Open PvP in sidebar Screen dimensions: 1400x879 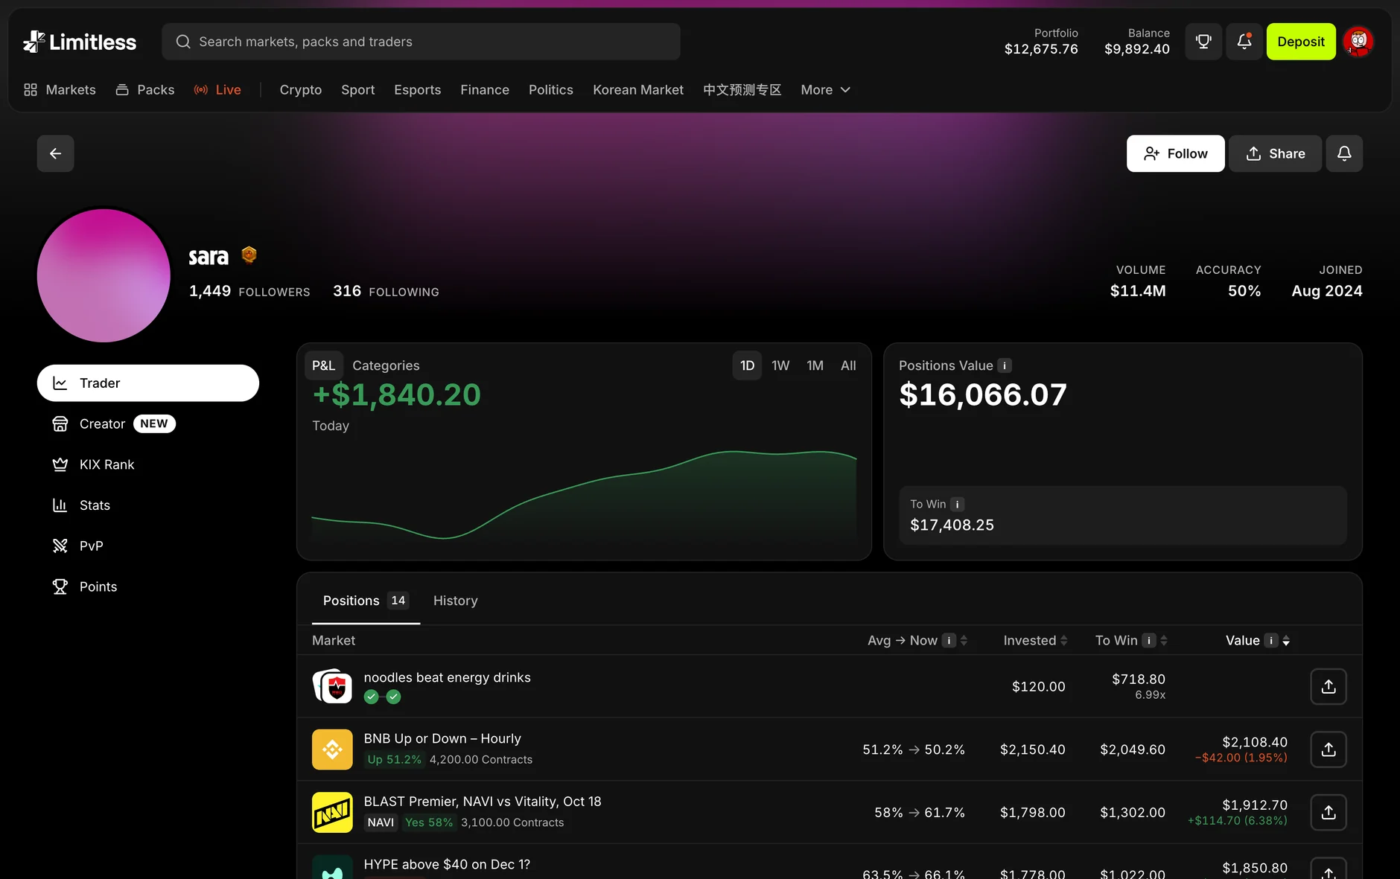[77, 546]
